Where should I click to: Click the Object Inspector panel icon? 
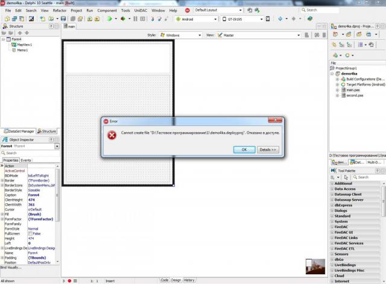5,139
